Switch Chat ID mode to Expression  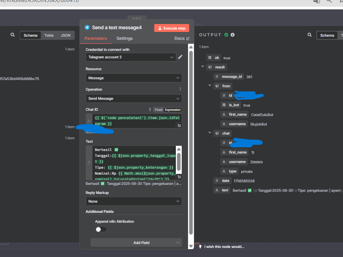[x=173, y=110]
